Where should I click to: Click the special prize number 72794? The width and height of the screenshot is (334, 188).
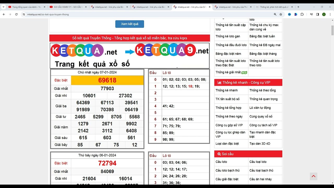point(107,163)
